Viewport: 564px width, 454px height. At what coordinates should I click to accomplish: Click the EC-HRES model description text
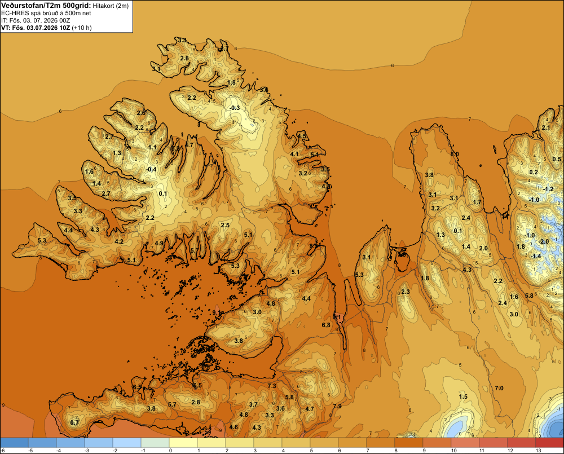(46, 13)
